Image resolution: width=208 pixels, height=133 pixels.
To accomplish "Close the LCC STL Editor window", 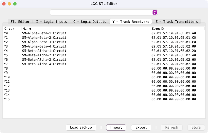I will click(x=4, y=4).
